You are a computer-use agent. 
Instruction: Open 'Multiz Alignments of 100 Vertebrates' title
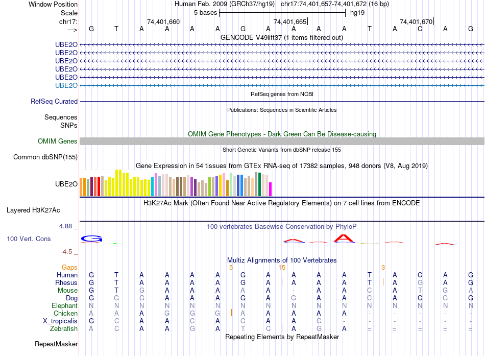point(282,260)
